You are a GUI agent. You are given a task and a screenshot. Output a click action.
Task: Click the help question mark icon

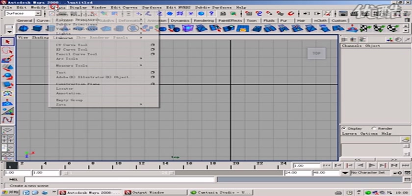pos(211,13)
